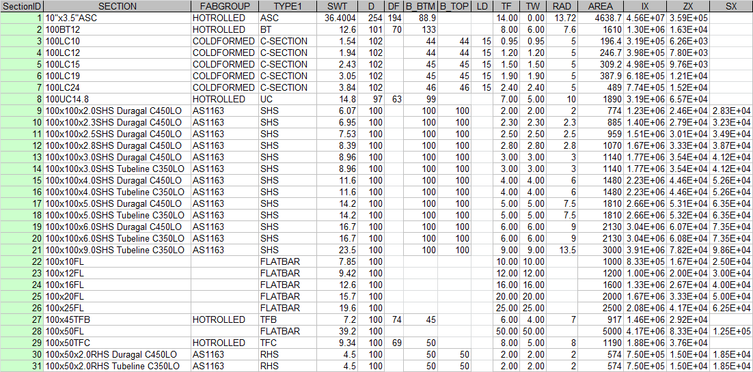
Task: Select row header 1
Action: click(x=22, y=18)
